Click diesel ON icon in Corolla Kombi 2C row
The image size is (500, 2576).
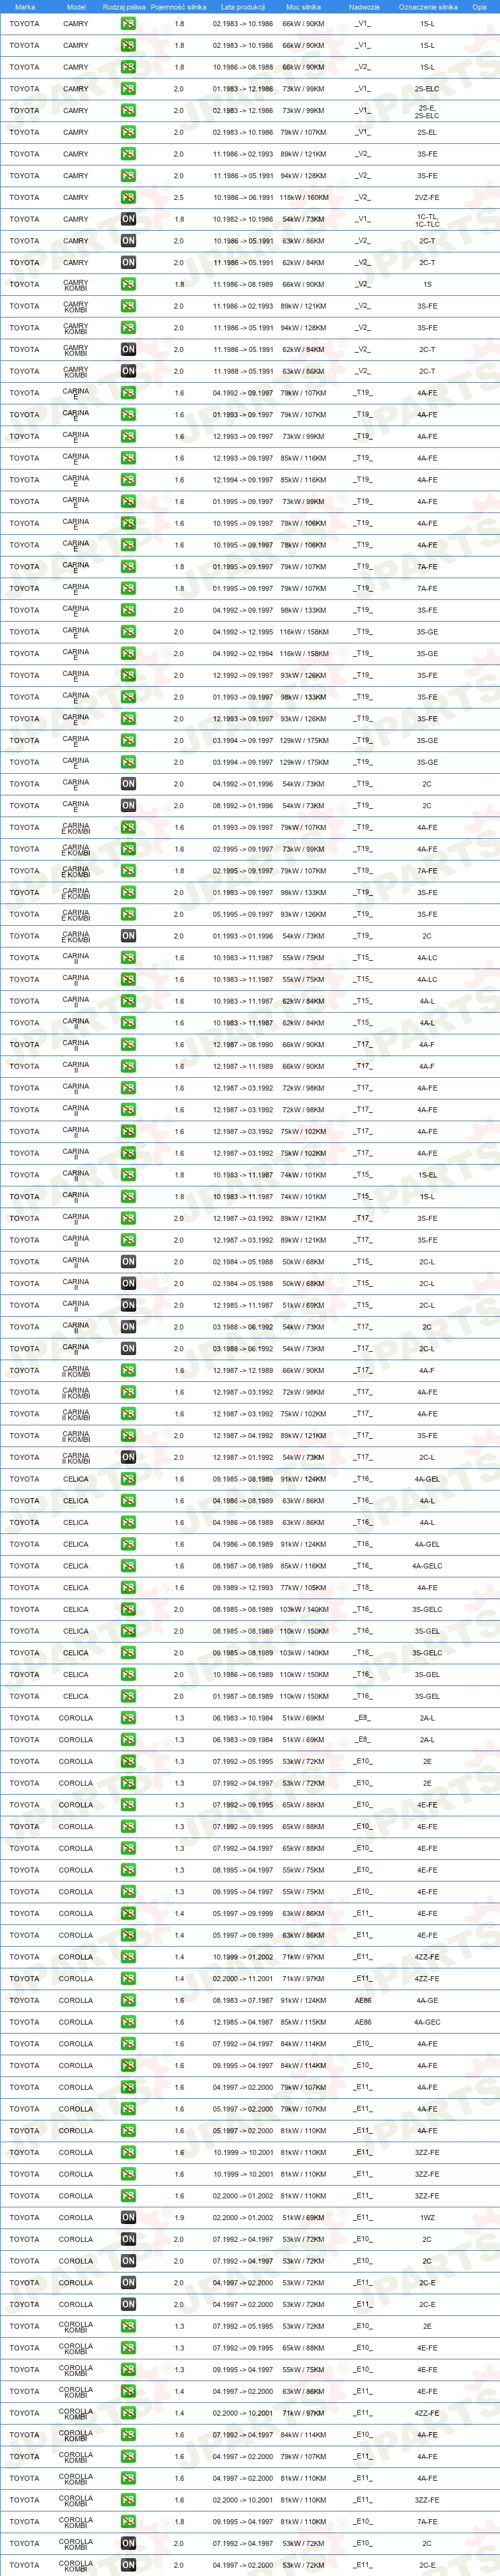(128, 2543)
